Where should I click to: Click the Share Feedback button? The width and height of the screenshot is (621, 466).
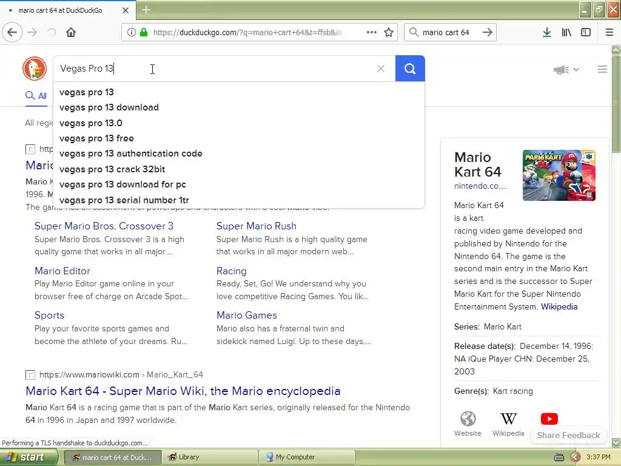pyautogui.click(x=568, y=435)
